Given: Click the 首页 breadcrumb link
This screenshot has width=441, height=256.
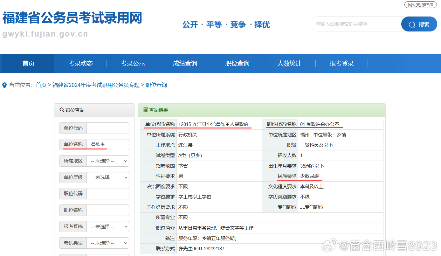Looking at the screenshot, I should coord(41,85).
